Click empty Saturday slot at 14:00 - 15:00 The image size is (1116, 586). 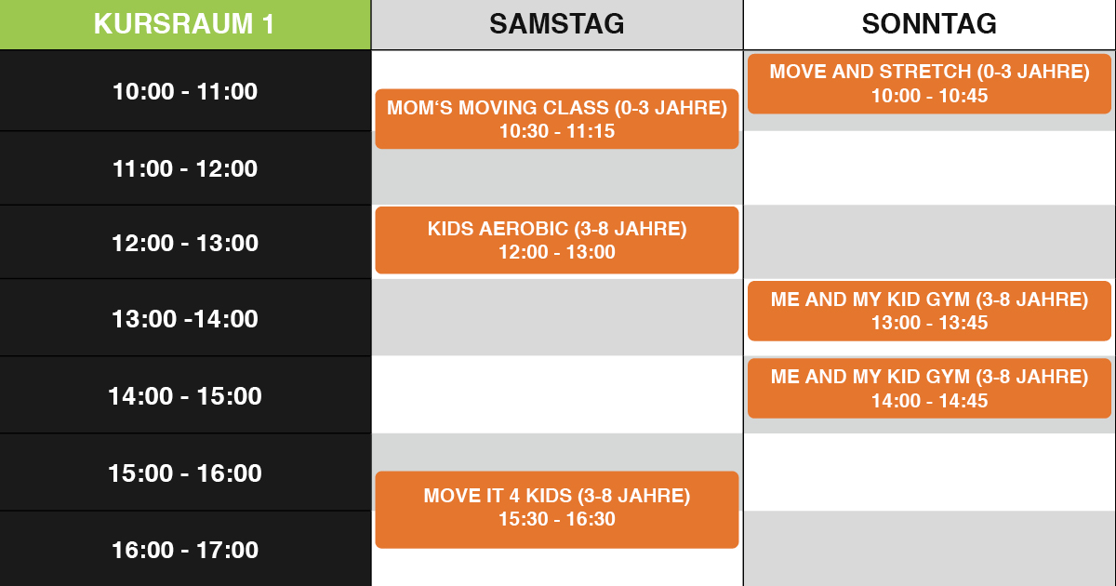[x=557, y=394]
